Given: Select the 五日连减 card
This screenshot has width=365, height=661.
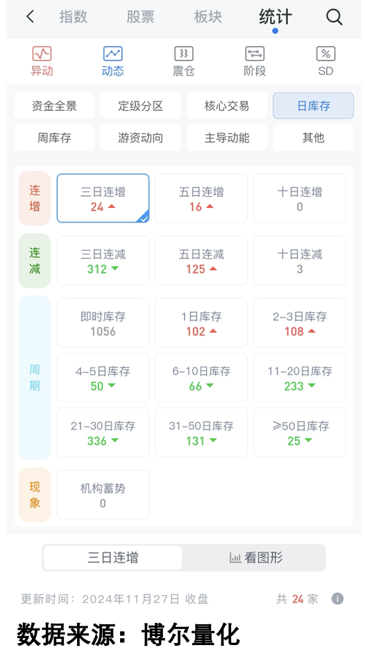Looking at the screenshot, I should click(x=201, y=261).
